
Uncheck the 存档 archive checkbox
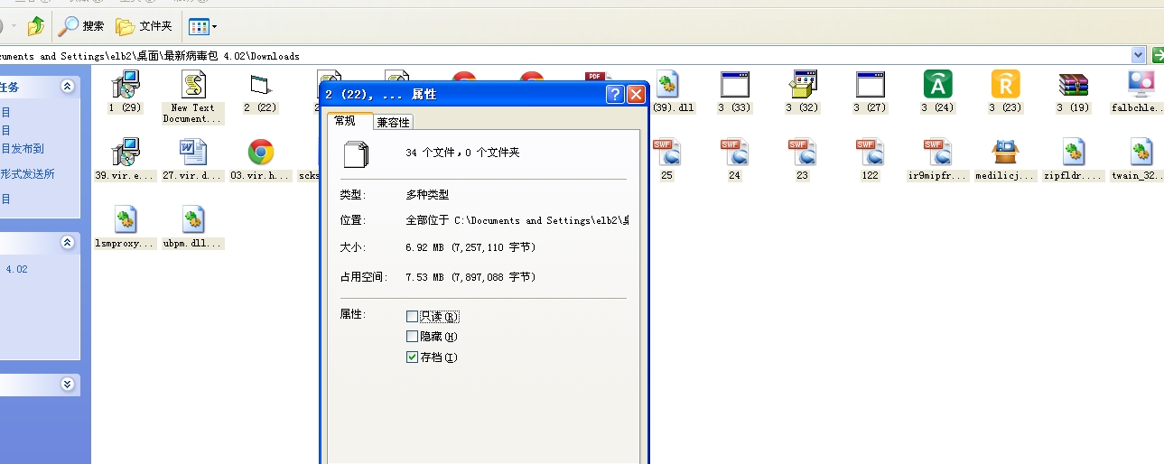(x=413, y=357)
